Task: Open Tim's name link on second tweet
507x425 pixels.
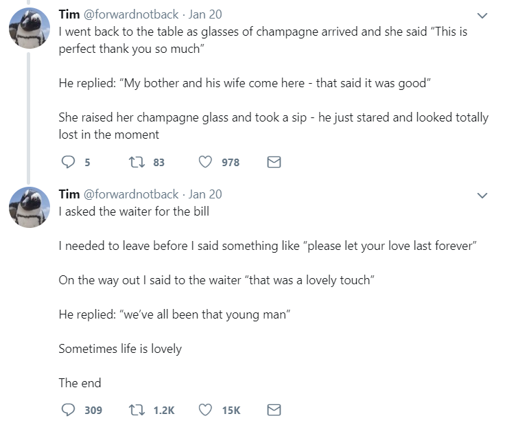Action: (x=69, y=194)
